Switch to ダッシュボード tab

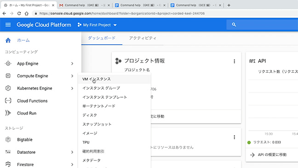102,38
